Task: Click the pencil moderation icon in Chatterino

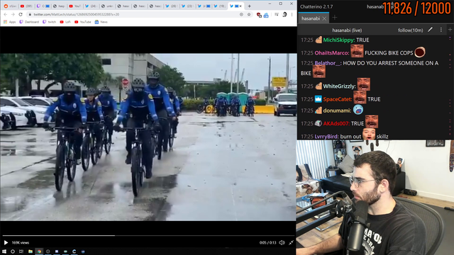Action: (x=431, y=30)
